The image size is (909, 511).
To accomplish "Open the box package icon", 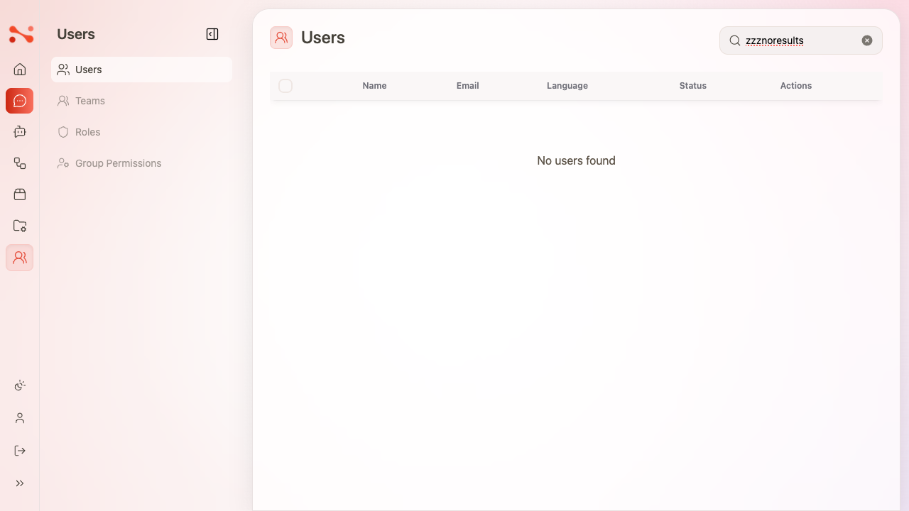I will click(x=20, y=194).
